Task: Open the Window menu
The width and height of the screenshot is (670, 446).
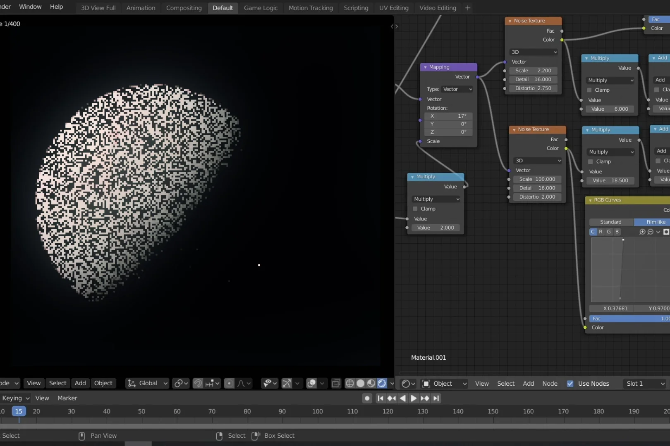Action: [30, 7]
